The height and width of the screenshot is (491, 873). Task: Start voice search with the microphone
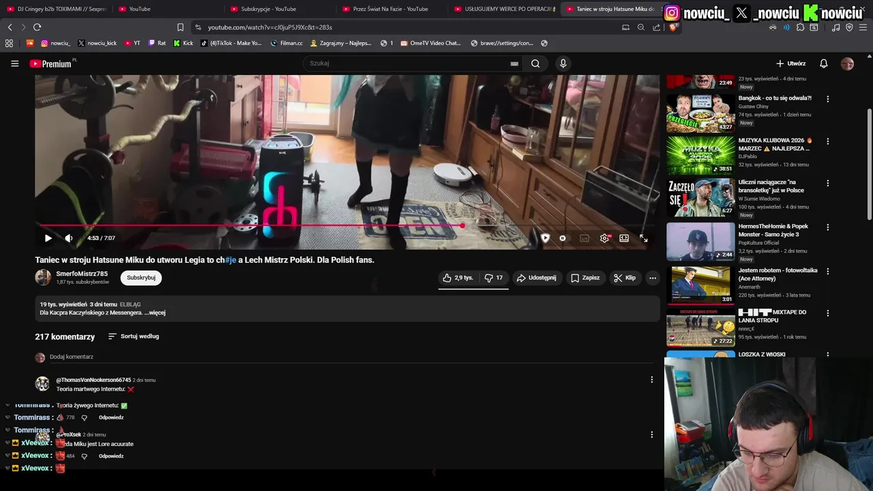(x=563, y=63)
